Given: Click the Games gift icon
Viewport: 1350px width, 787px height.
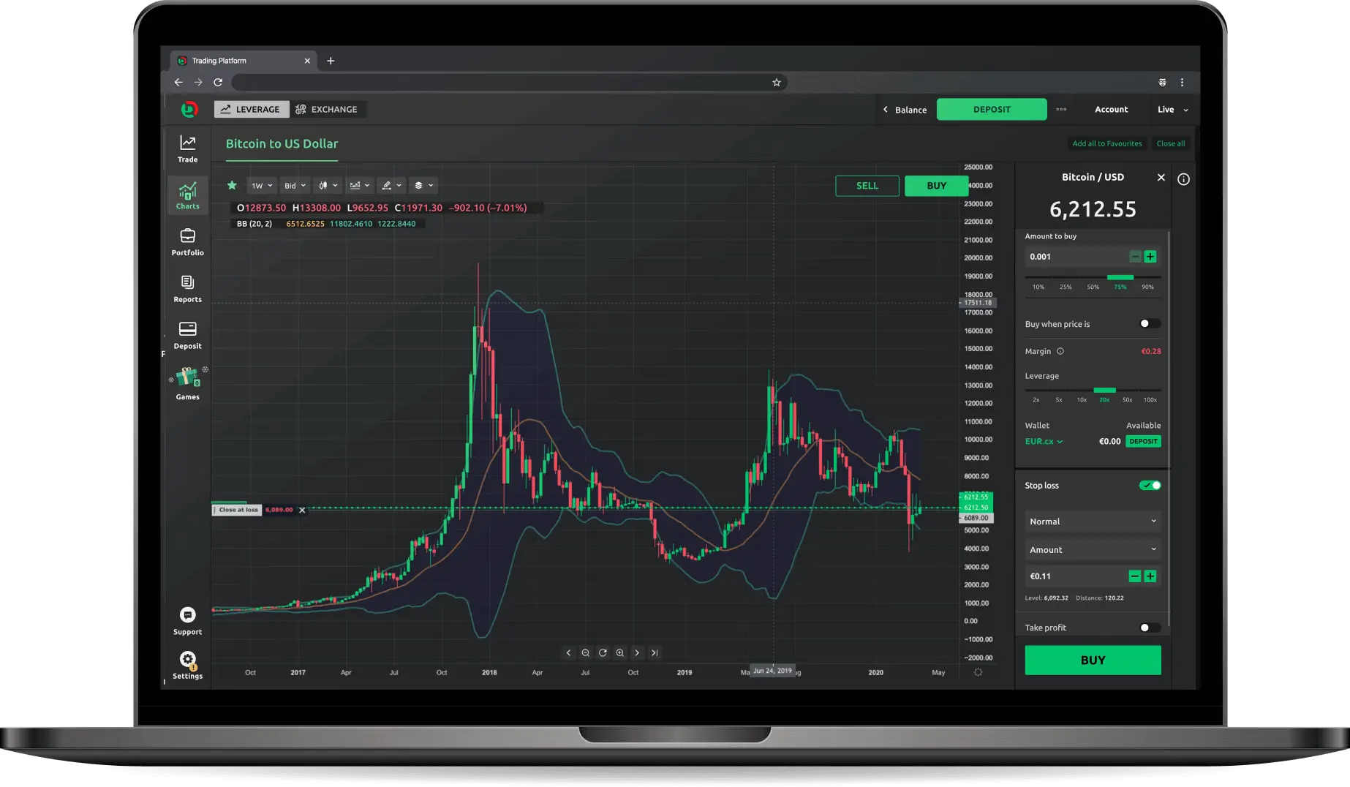Looking at the screenshot, I should [x=187, y=378].
